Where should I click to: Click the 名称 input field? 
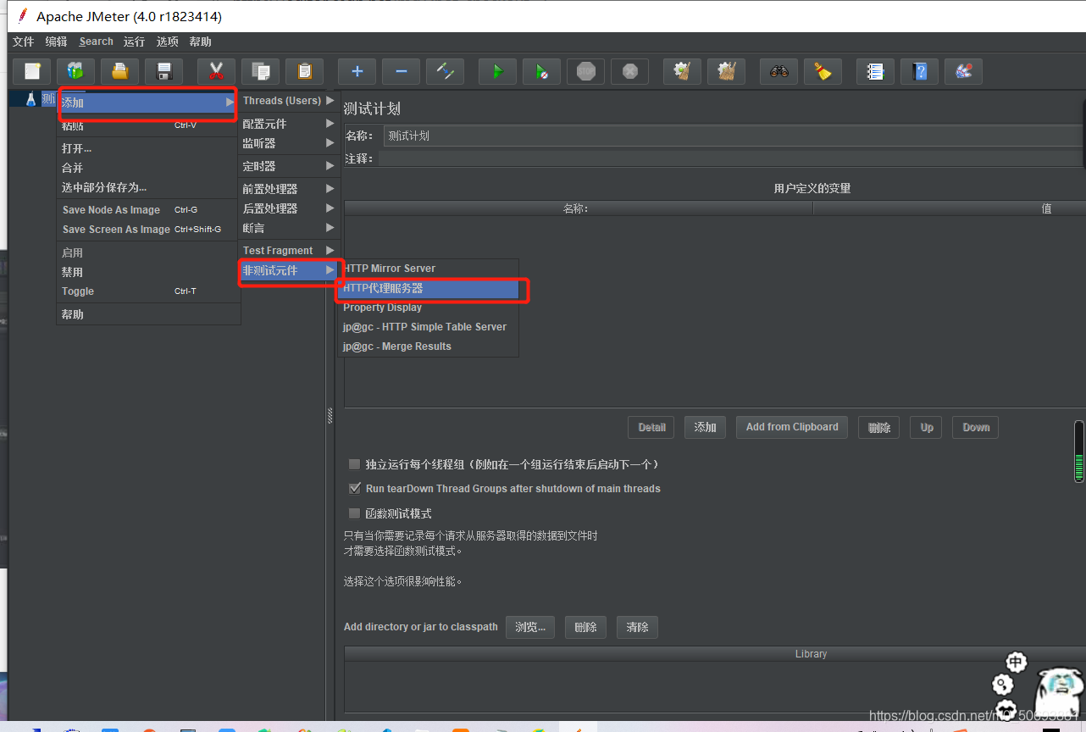(734, 136)
